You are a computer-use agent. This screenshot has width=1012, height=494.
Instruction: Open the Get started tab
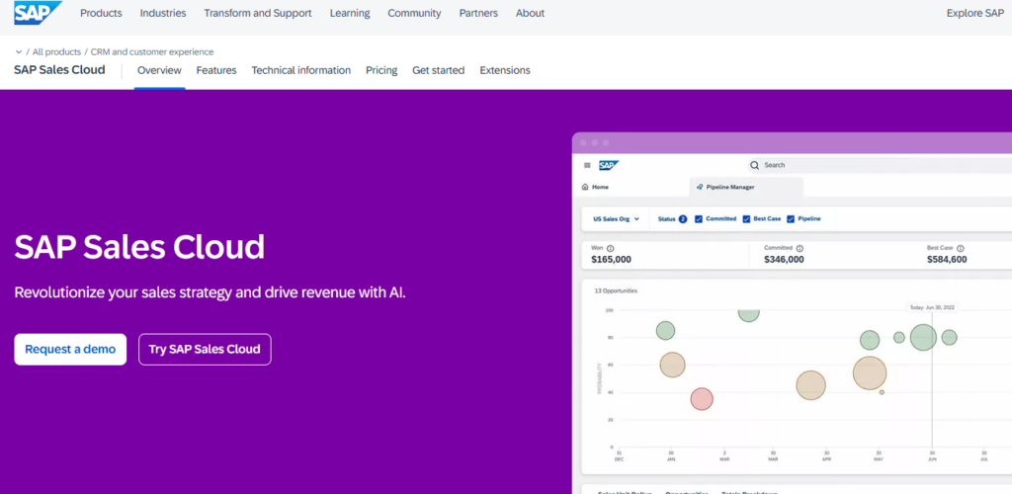pos(438,70)
